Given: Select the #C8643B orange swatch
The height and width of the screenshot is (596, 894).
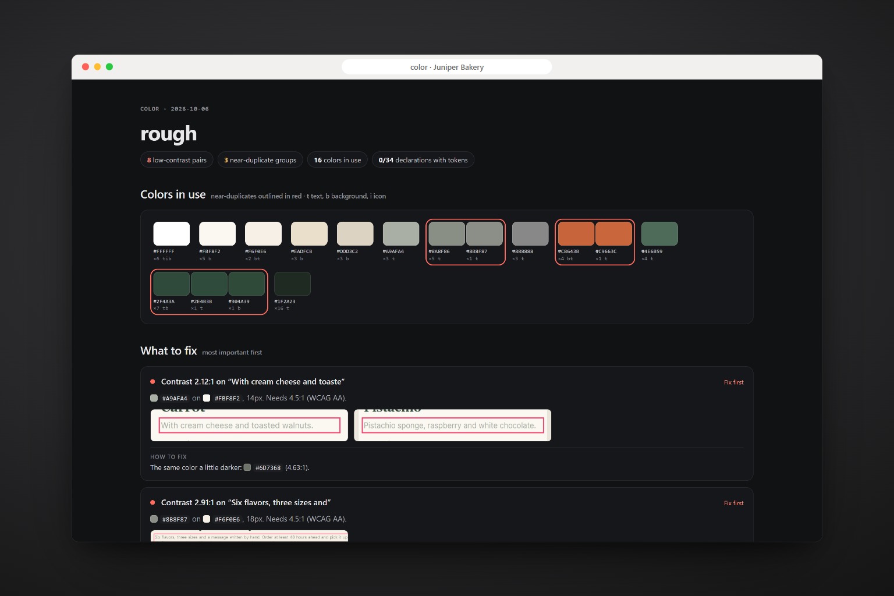Looking at the screenshot, I should [576, 233].
